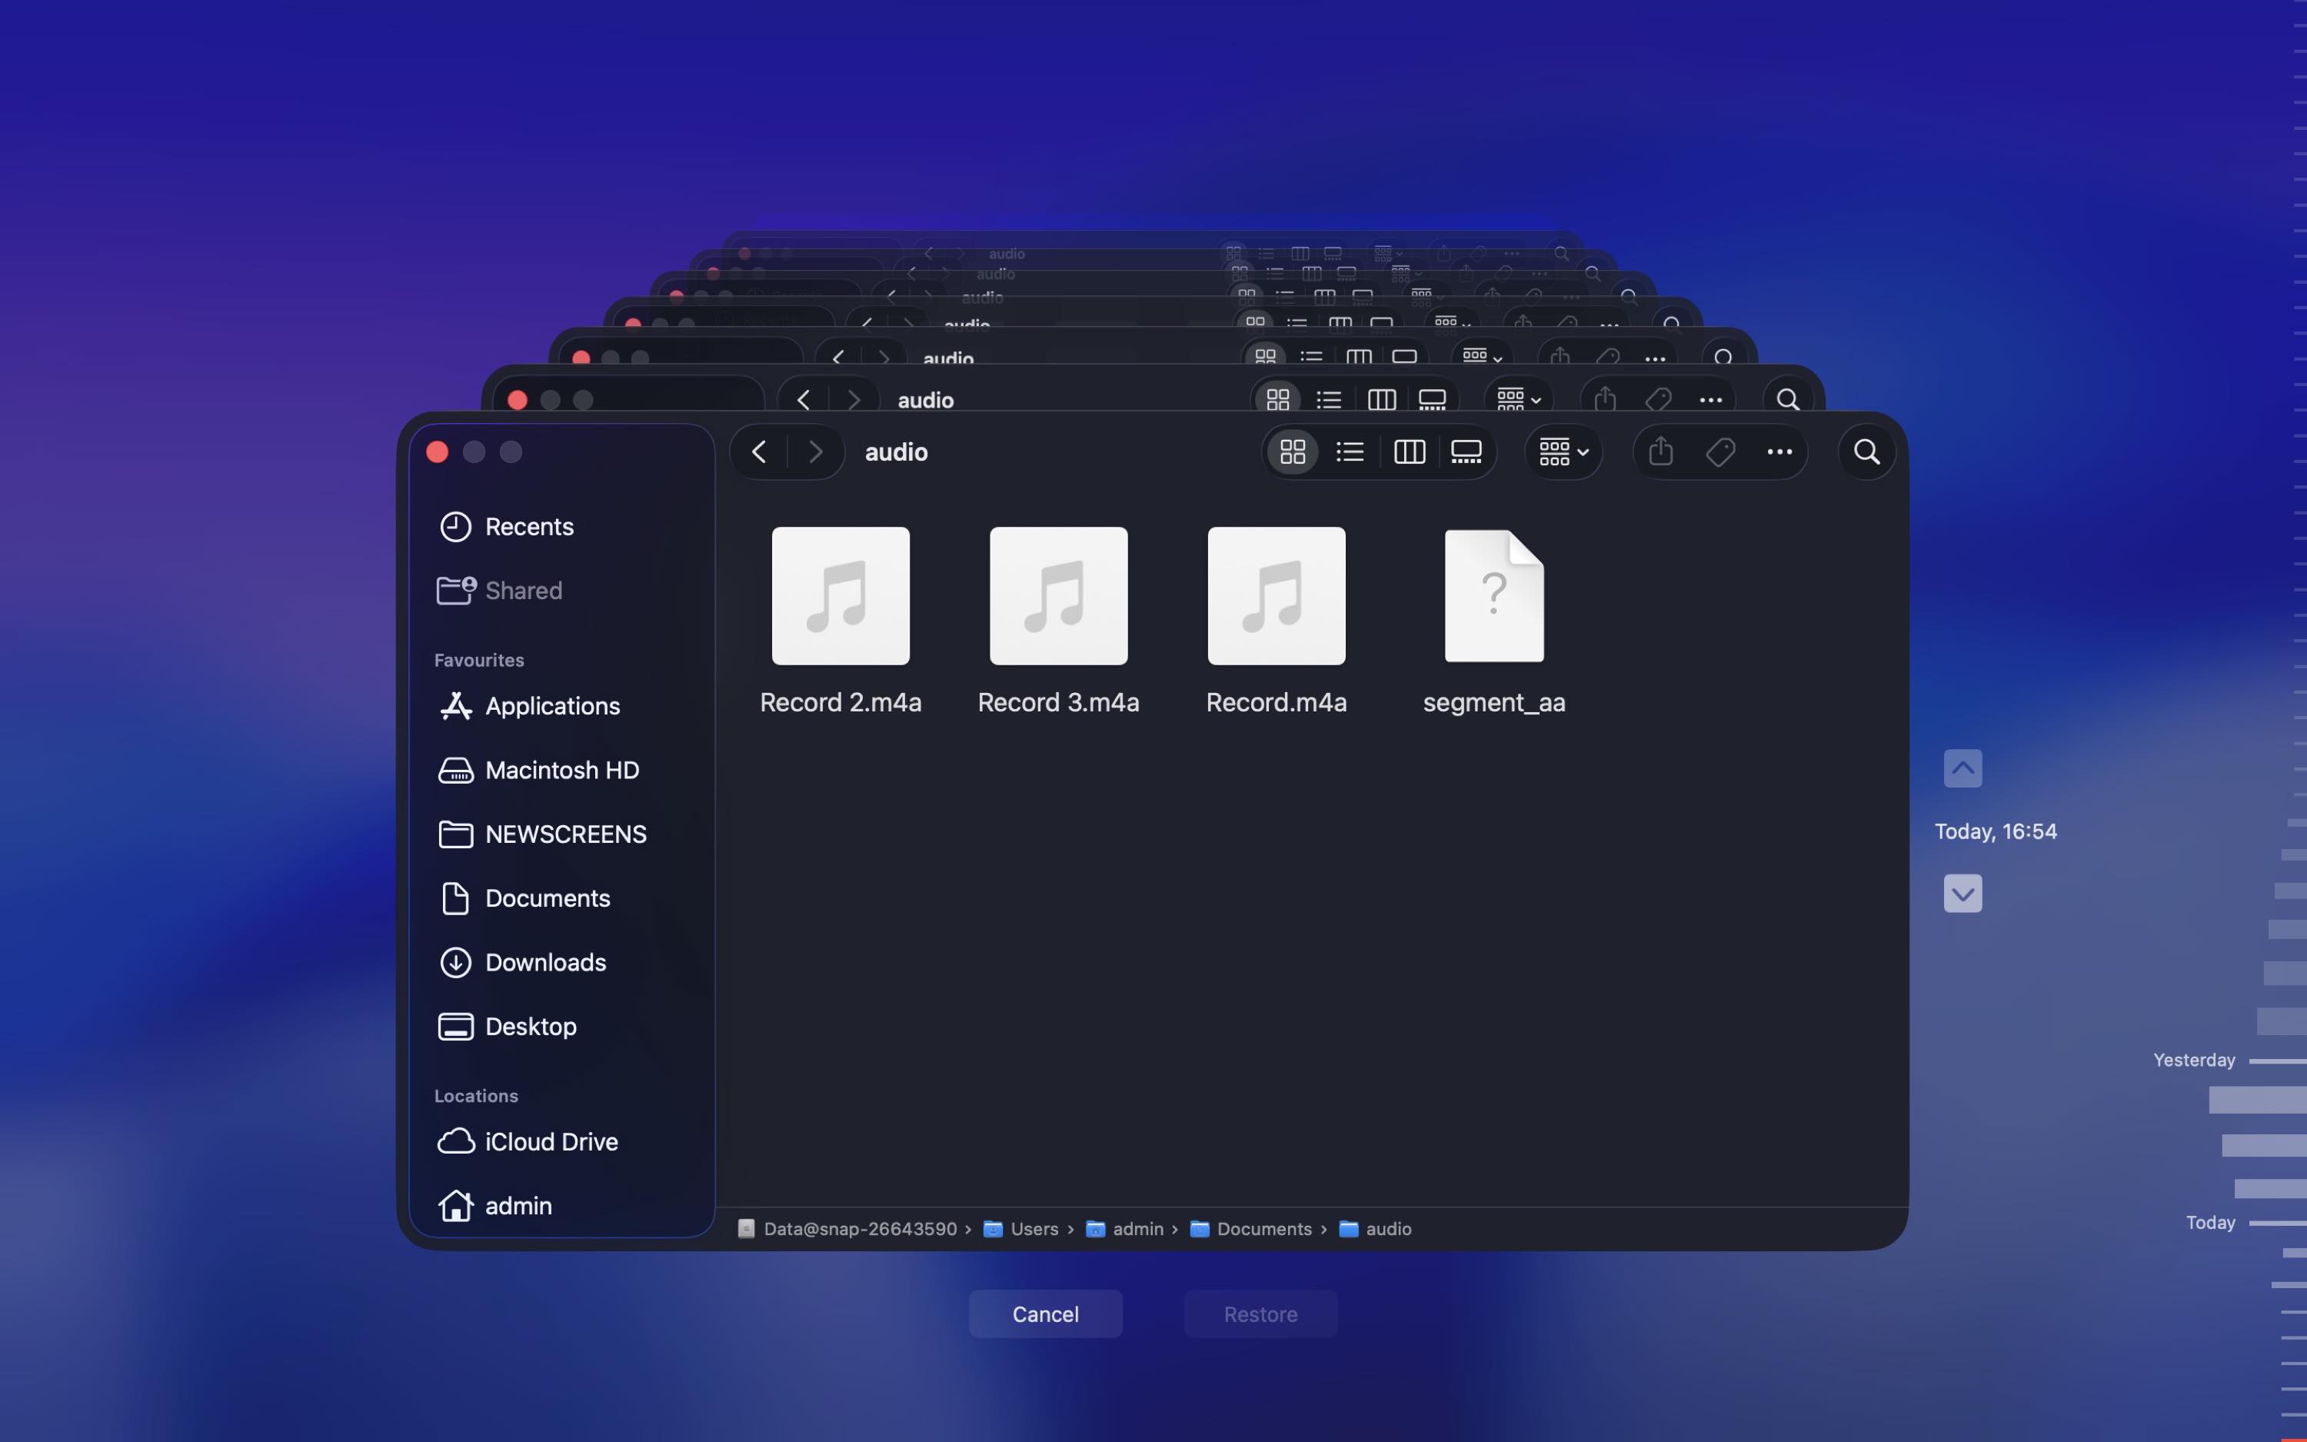Click the Today, 16:54 timestamp label
2307x1442 pixels.
click(1996, 831)
